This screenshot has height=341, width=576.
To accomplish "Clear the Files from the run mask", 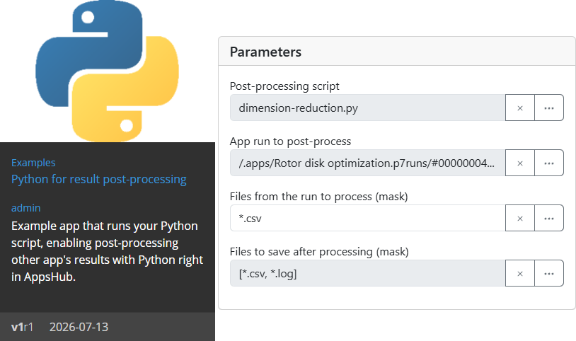I will (x=520, y=218).
